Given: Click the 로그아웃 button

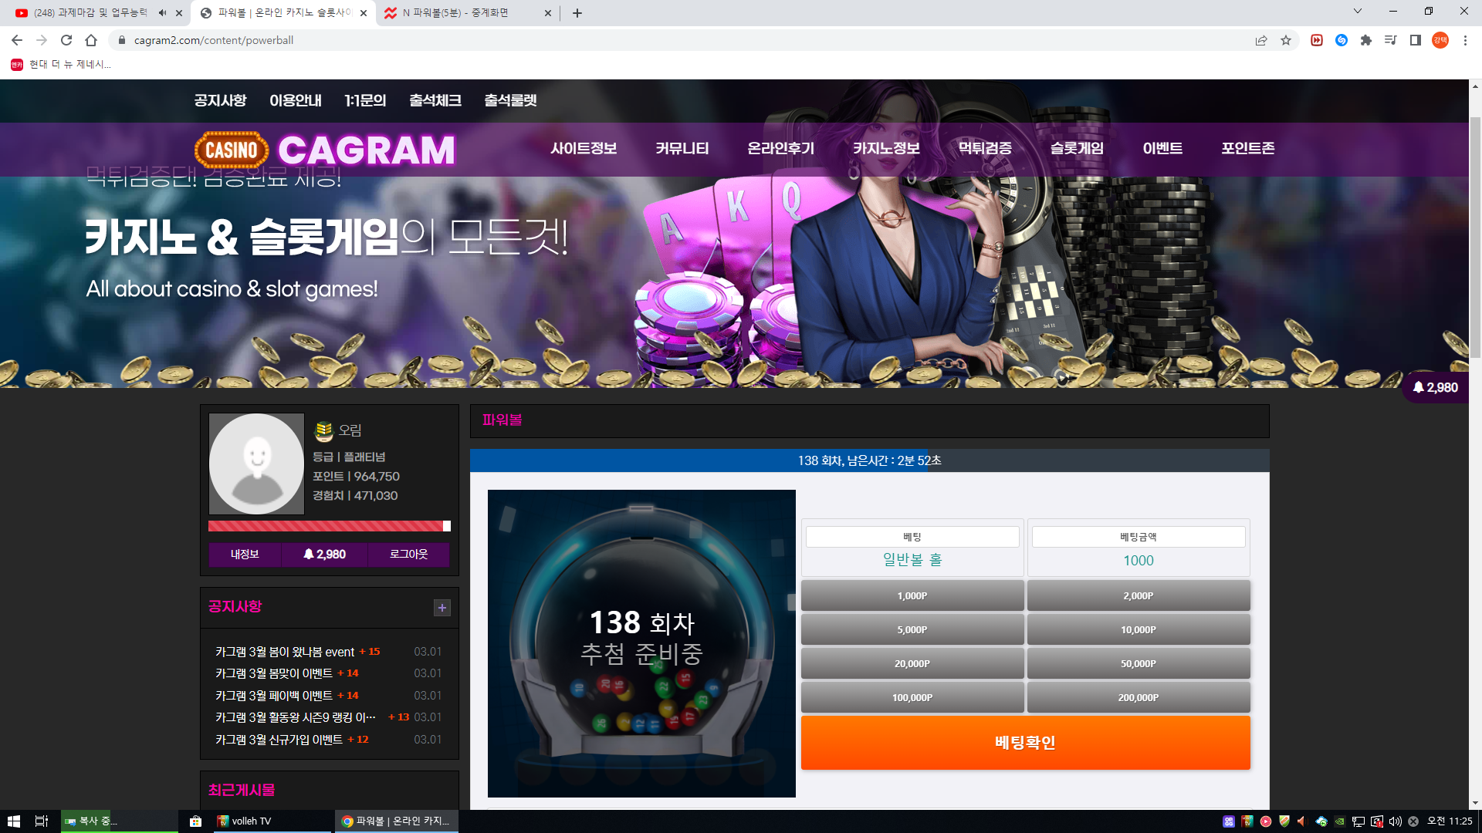Looking at the screenshot, I should pyautogui.click(x=408, y=554).
